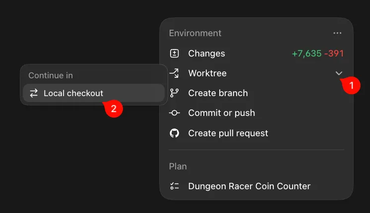The image size is (370, 213).
Task: Click the Local checkout swap arrows icon
Action: click(34, 93)
